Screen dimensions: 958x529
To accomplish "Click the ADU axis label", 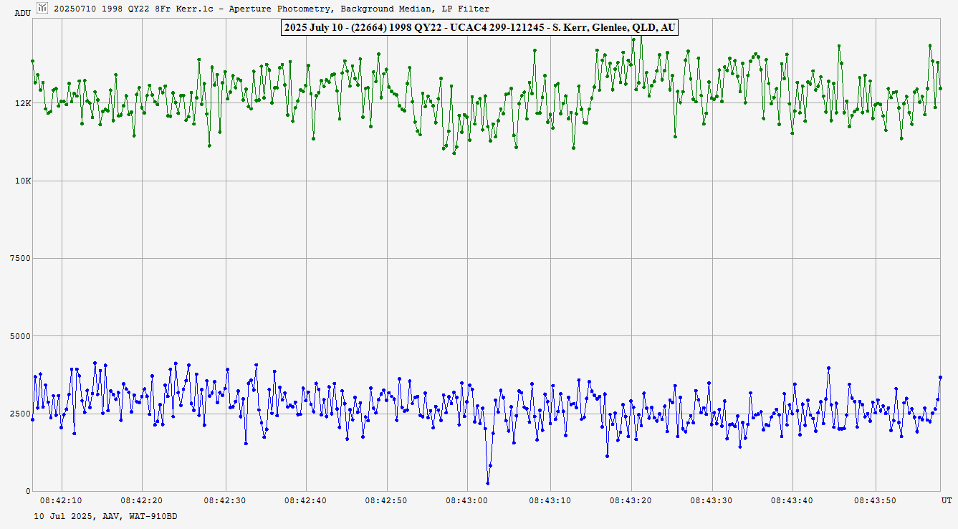I will pyautogui.click(x=22, y=13).
